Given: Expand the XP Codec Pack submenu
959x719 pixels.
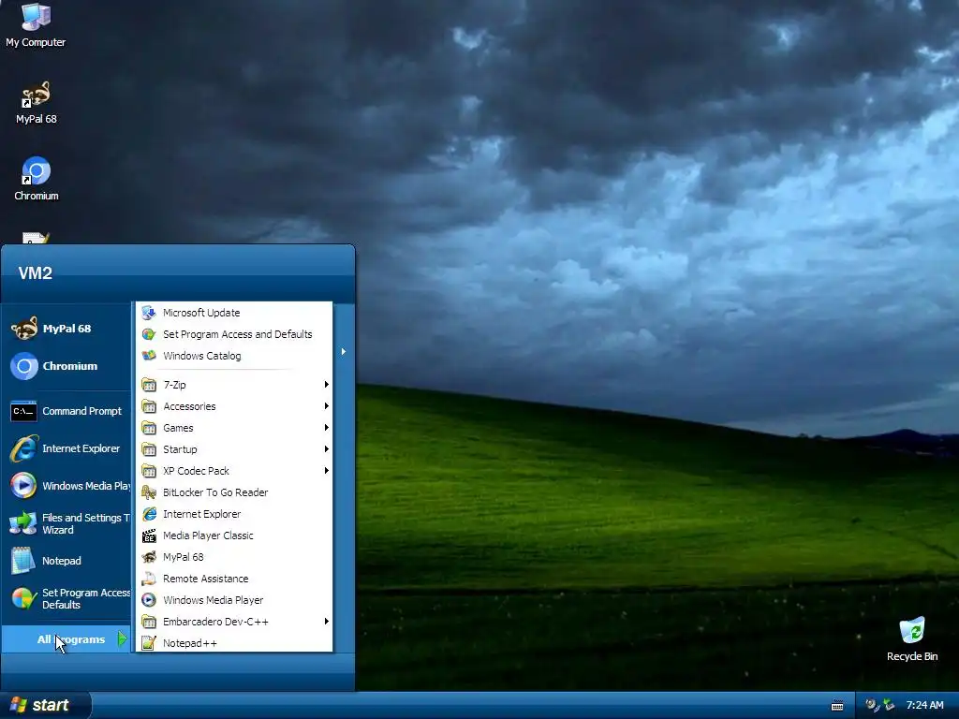Looking at the screenshot, I should (x=234, y=471).
